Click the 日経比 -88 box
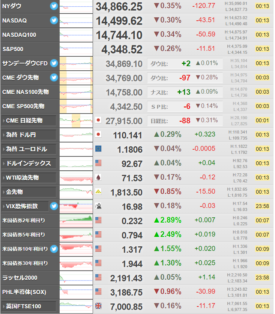Image resolution: width=275 pixels, height=314 pixels. pyautogui.click(x=185, y=121)
